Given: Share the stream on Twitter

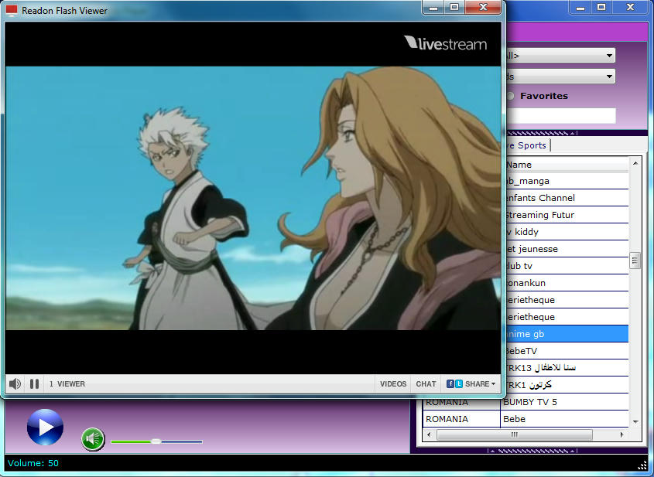Looking at the screenshot, I should pos(459,383).
